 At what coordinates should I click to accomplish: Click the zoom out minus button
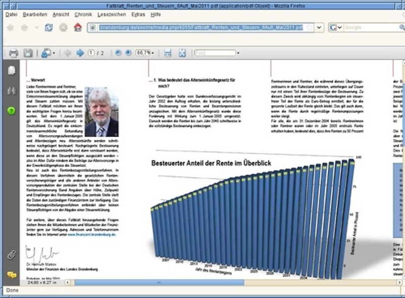(118, 53)
